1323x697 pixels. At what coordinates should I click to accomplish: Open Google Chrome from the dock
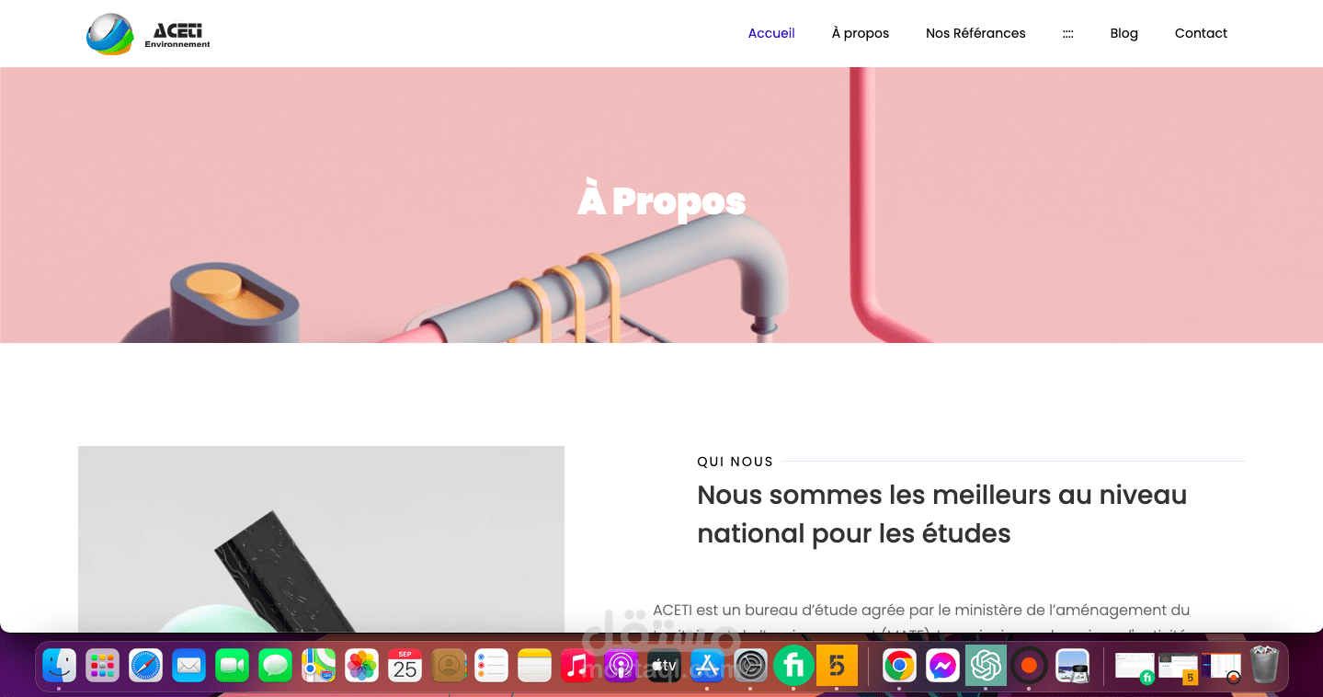point(899,665)
